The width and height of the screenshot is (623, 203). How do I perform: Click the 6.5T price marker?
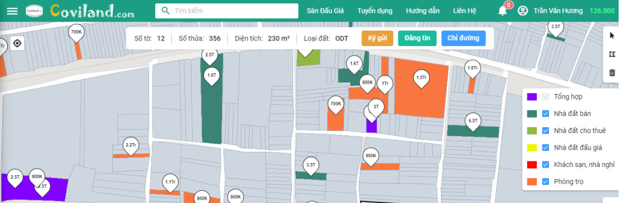(473, 120)
